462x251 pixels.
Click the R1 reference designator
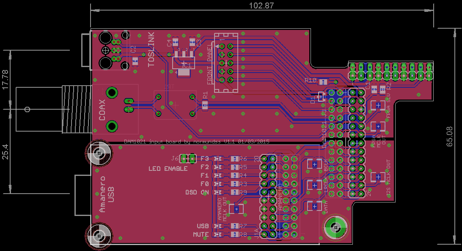tap(205, 95)
